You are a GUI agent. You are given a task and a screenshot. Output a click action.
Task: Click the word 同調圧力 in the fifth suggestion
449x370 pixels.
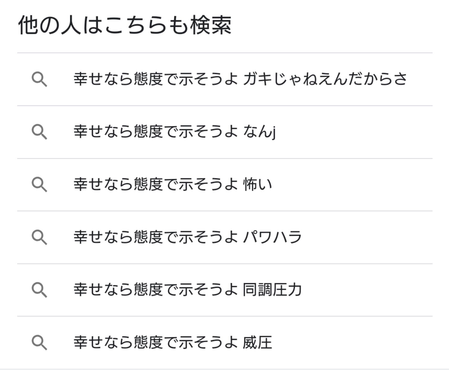pyautogui.click(x=272, y=290)
